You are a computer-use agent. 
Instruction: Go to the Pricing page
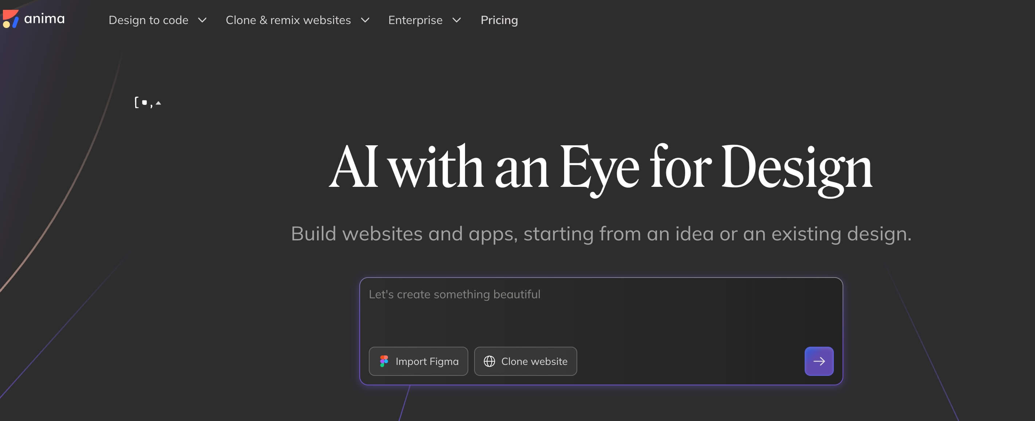click(x=499, y=20)
